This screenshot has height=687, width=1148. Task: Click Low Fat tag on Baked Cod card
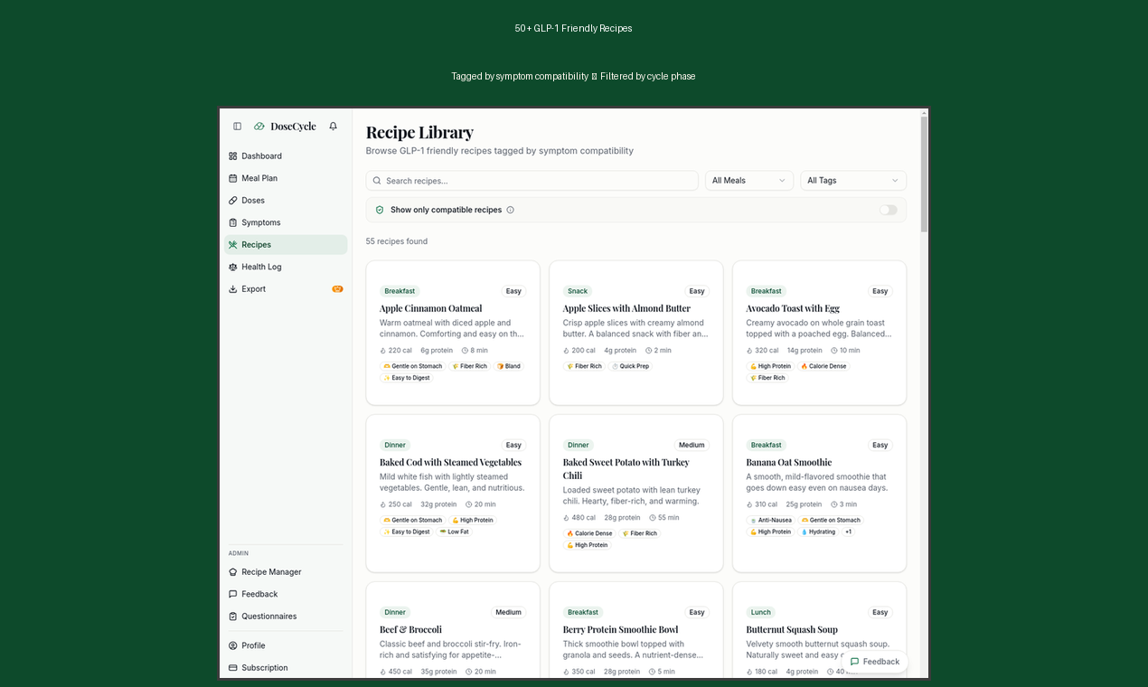point(454,532)
